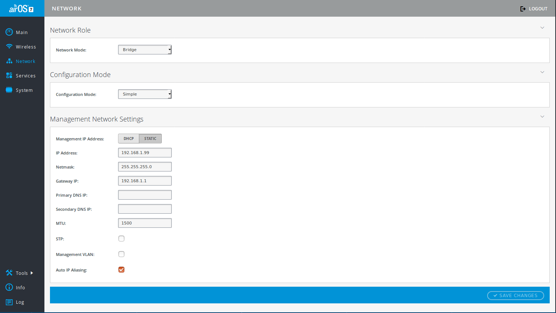
Task: Select the Network menu label
Action: pyautogui.click(x=26, y=61)
